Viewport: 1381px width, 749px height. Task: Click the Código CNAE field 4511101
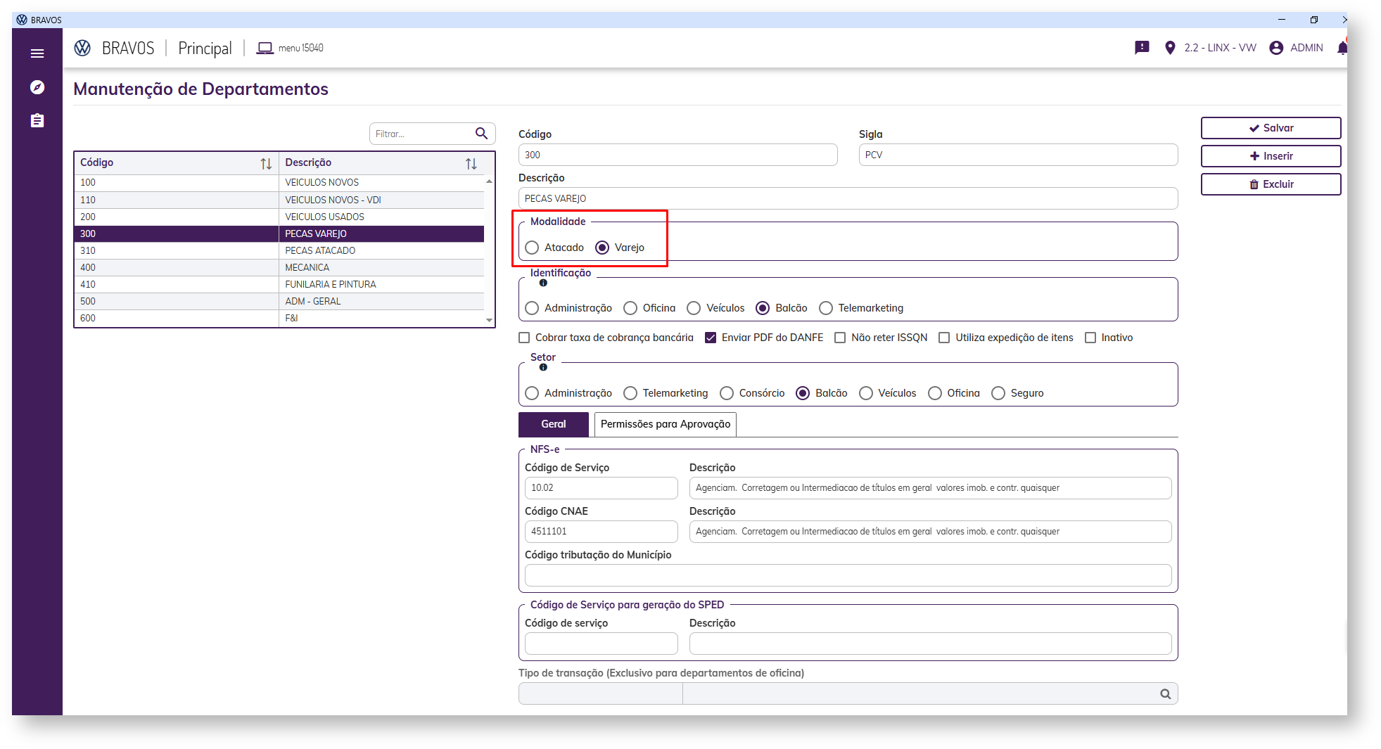(x=601, y=532)
